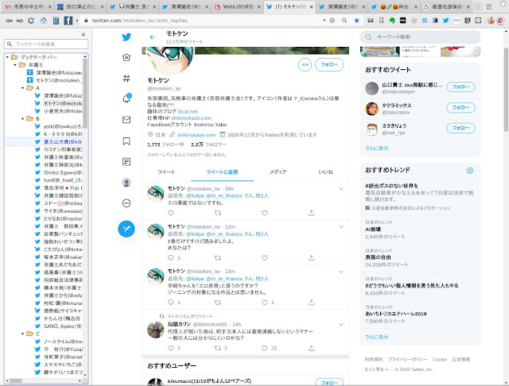Click the page vertical scrollbar
The height and width of the screenshot is (386, 509).
(x=506, y=89)
